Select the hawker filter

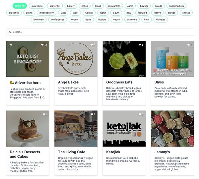(x=144, y=6)
